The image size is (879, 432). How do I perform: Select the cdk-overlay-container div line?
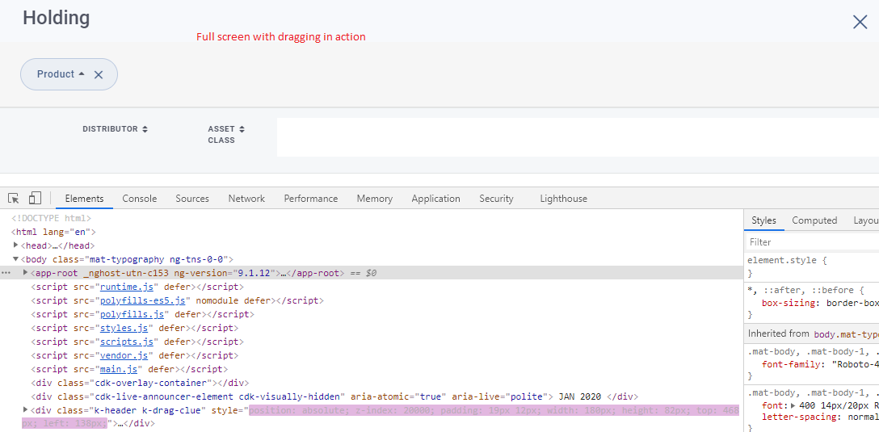click(140, 383)
